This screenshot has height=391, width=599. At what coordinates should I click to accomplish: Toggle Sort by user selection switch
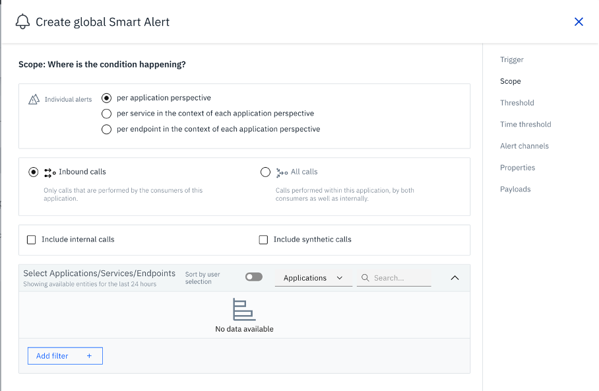[x=253, y=277]
